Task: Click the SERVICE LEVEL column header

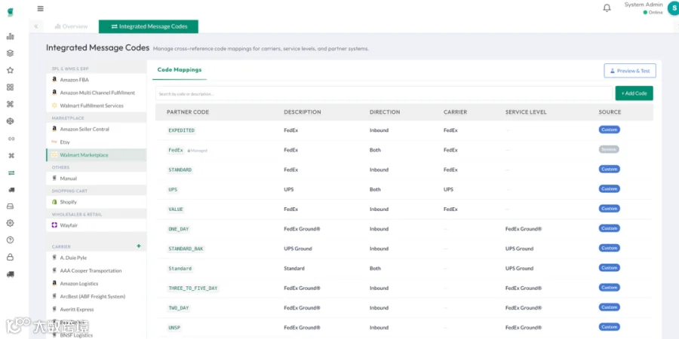Action: (x=526, y=112)
